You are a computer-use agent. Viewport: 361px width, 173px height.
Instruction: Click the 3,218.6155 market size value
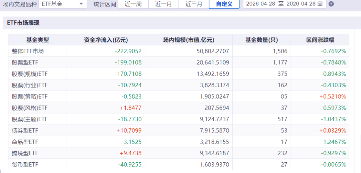click(214, 142)
